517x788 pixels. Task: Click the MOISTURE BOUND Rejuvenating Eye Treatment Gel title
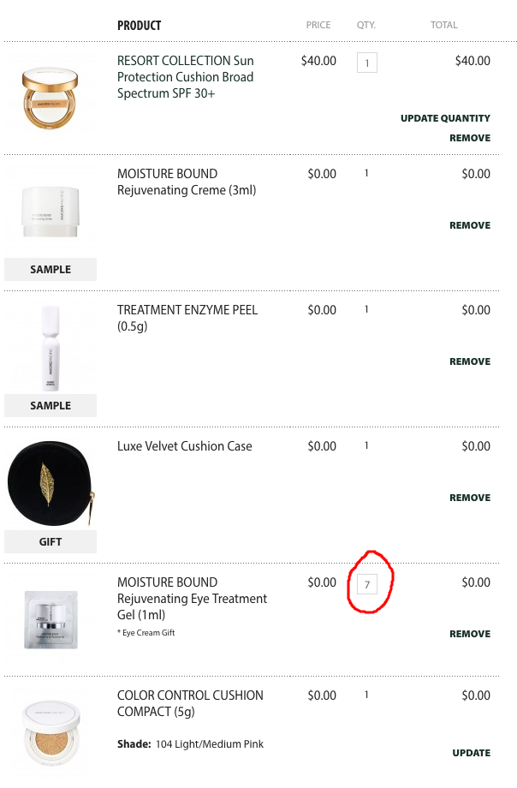coord(192,599)
